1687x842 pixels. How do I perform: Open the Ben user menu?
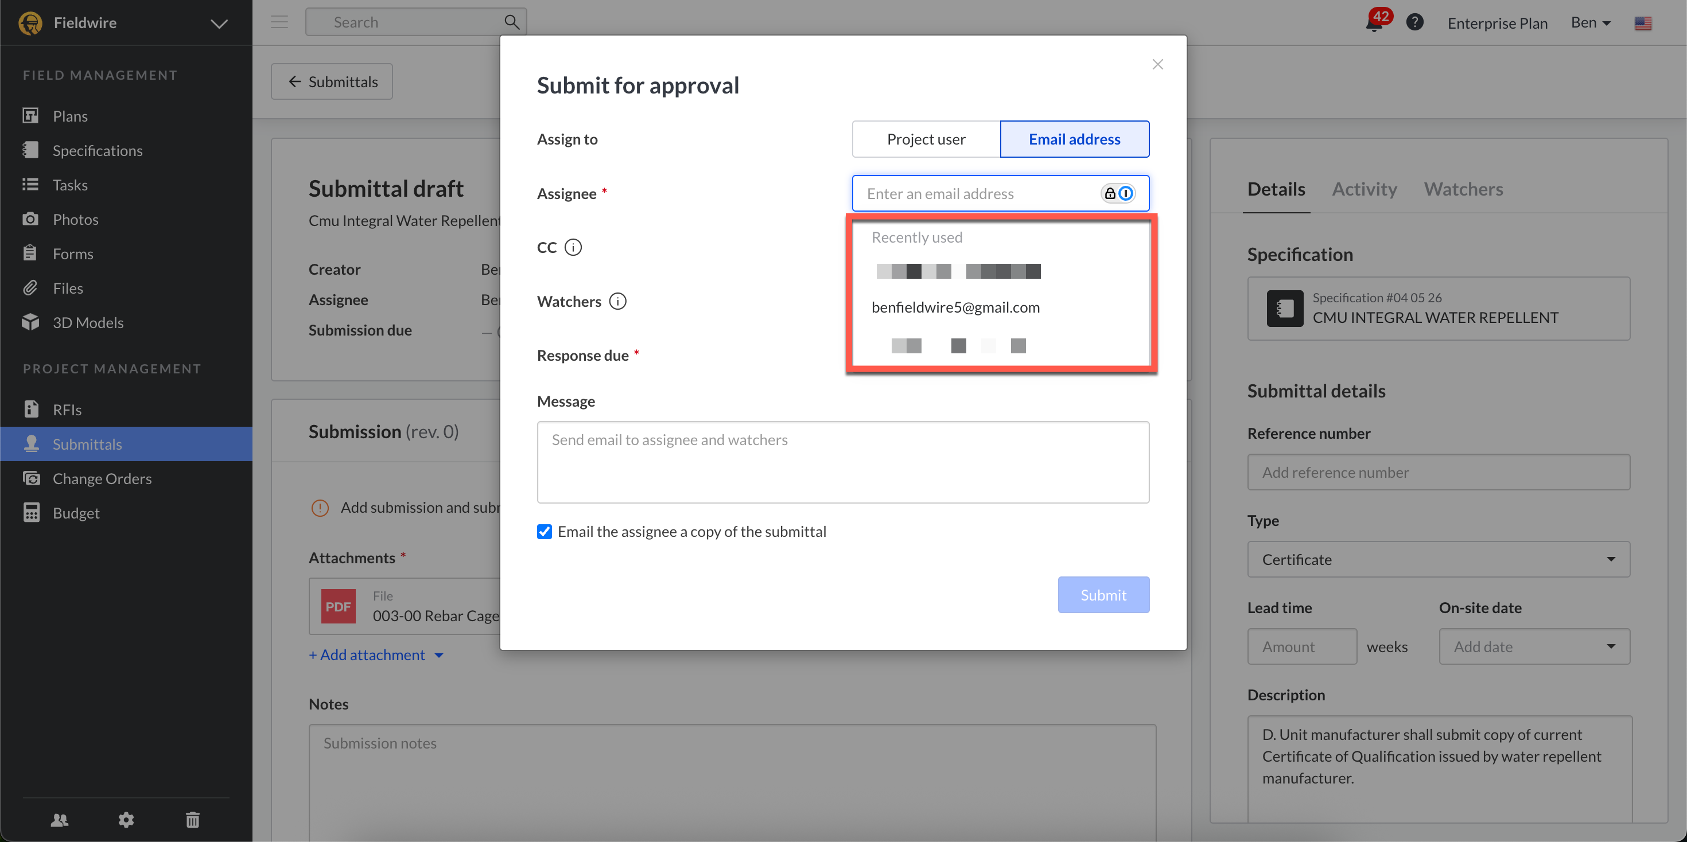pos(1590,23)
